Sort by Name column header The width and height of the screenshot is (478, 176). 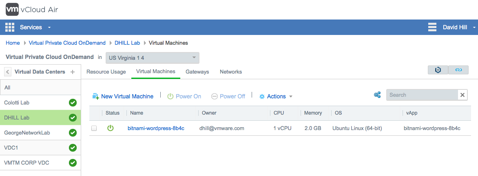[x=137, y=113]
